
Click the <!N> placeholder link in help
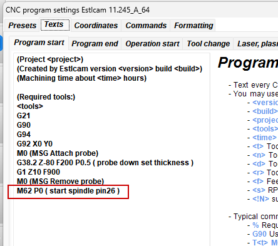(260, 199)
